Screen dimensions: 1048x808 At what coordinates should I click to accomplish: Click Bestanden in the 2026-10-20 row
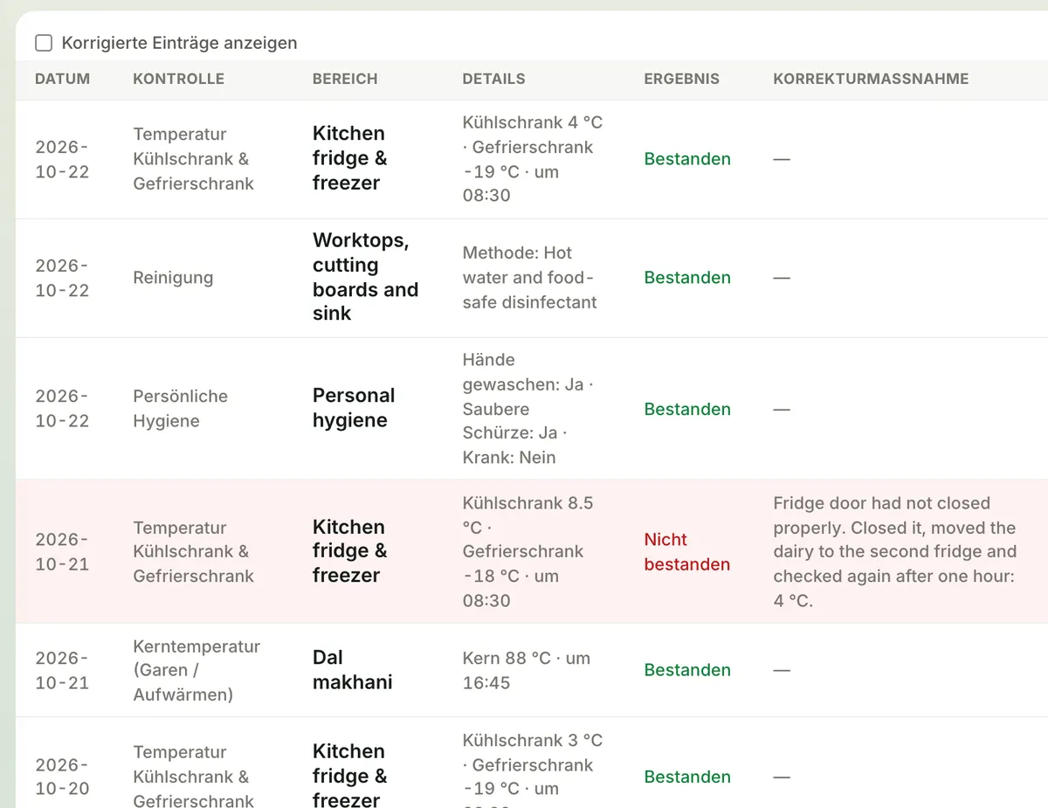pyautogui.click(x=687, y=777)
